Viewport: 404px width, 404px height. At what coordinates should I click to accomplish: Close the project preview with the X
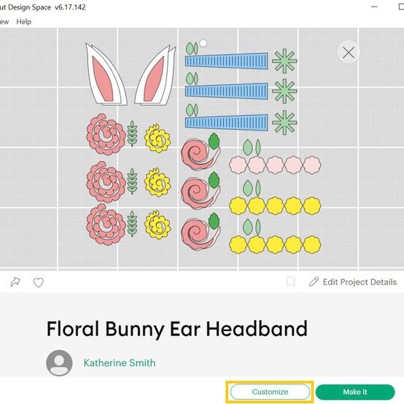(x=349, y=53)
